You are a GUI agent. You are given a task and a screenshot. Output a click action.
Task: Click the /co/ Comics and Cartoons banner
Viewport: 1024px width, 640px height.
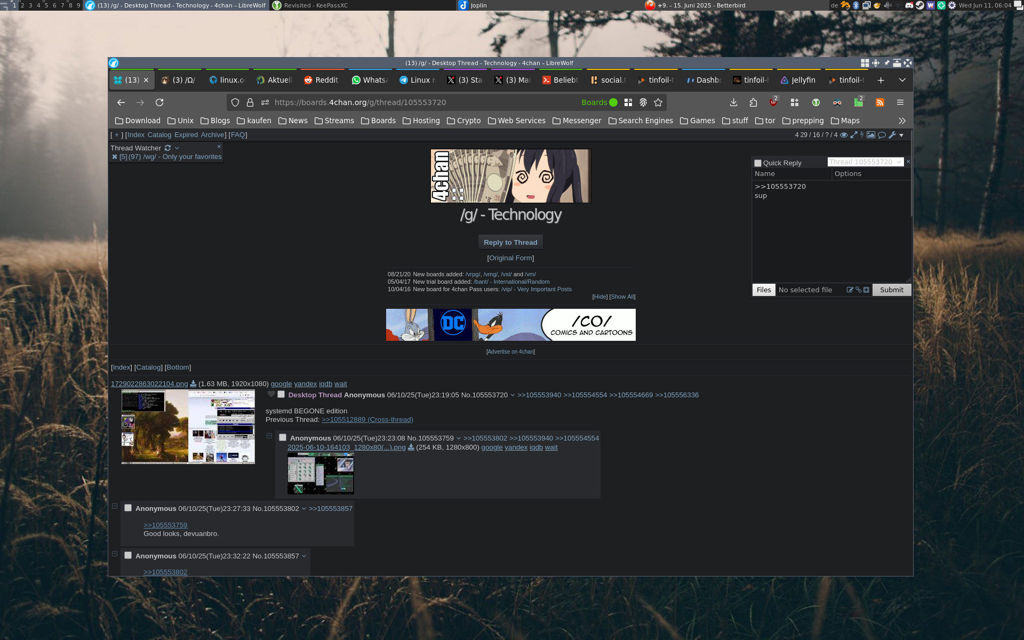(x=511, y=325)
